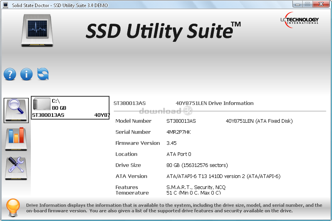The image size is (332, 221).
Task: Click the S.M.A.R.T., Security, NCQ features text
Action: pyautogui.click(x=196, y=187)
